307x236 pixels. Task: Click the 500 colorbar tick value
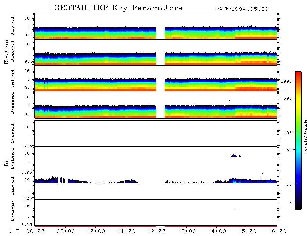click(x=288, y=98)
